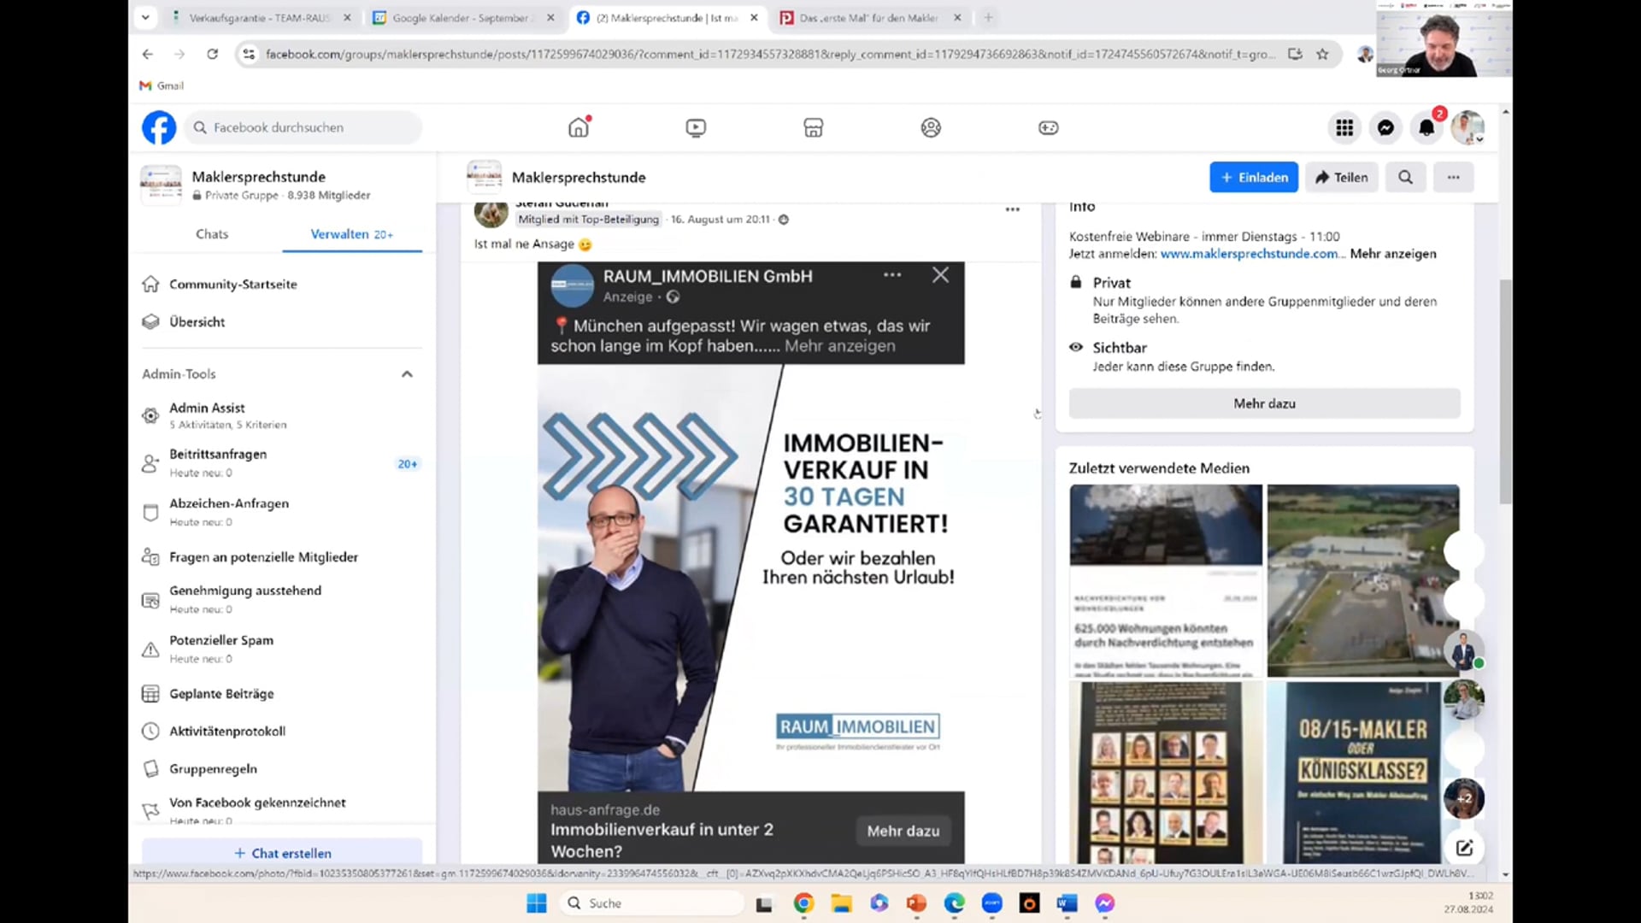Open Fragen an potenzielle Mitglieder
Image resolution: width=1641 pixels, height=923 pixels.
click(x=282, y=556)
